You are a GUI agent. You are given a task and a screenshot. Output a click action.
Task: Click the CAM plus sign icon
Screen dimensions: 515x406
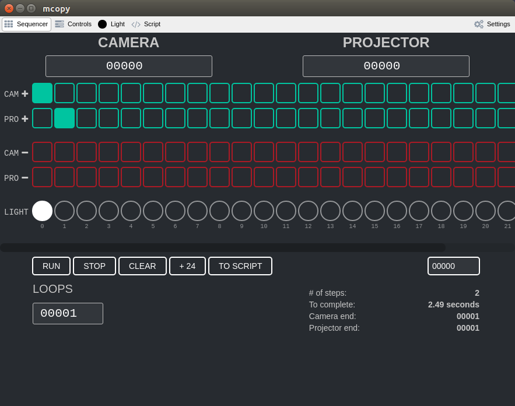25,93
